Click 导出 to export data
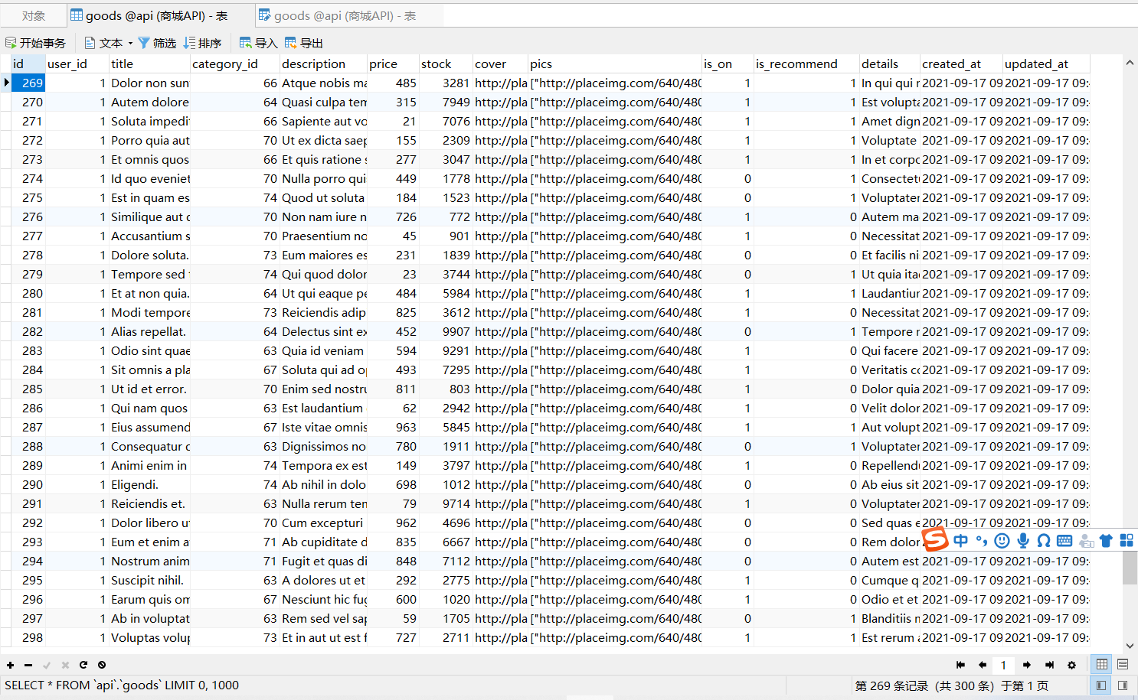 tap(303, 43)
